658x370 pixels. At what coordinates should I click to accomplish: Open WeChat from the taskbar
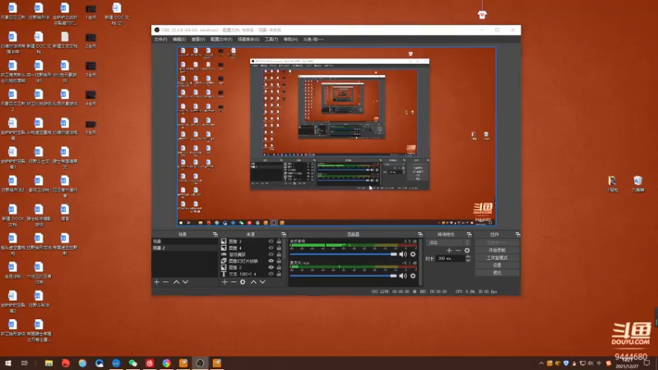click(x=132, y=363)
